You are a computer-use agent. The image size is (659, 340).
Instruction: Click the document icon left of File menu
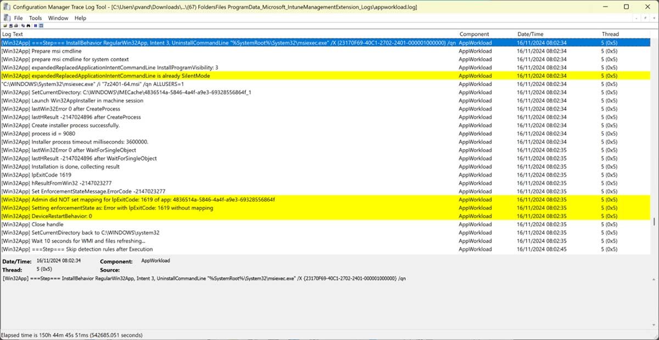click(x=5, y=18)
